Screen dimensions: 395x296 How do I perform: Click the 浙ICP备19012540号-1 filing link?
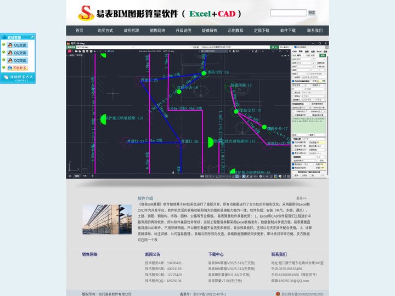tap(210, 294)
